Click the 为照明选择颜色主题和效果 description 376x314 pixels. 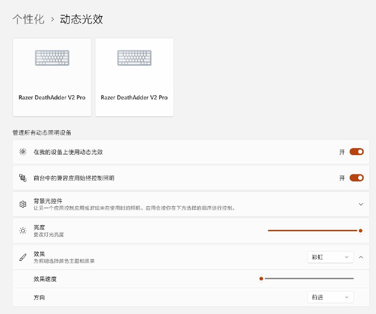(64, 261)
